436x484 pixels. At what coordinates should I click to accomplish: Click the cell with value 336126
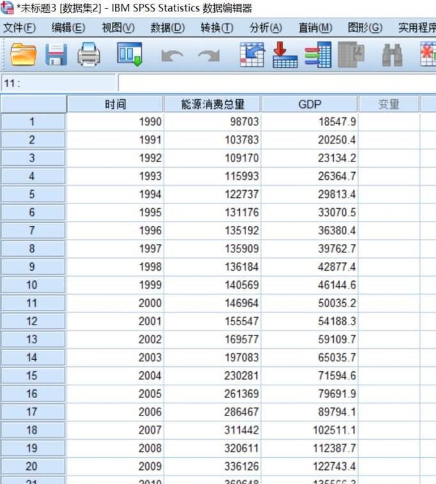[212, 466]
